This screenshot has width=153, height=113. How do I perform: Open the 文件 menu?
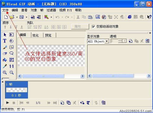point(5,10)
